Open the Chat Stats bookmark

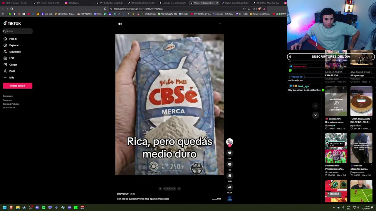coord(47,14)
